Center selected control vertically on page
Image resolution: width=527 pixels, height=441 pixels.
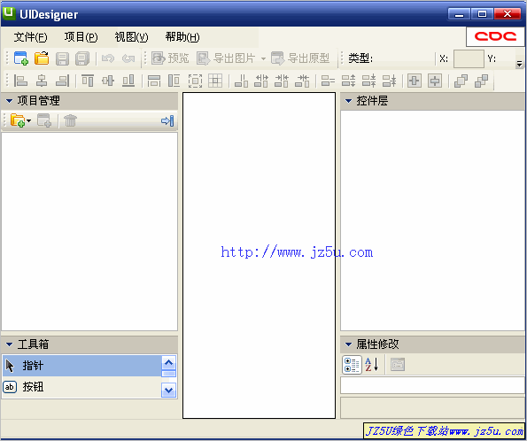pos(435,81)
